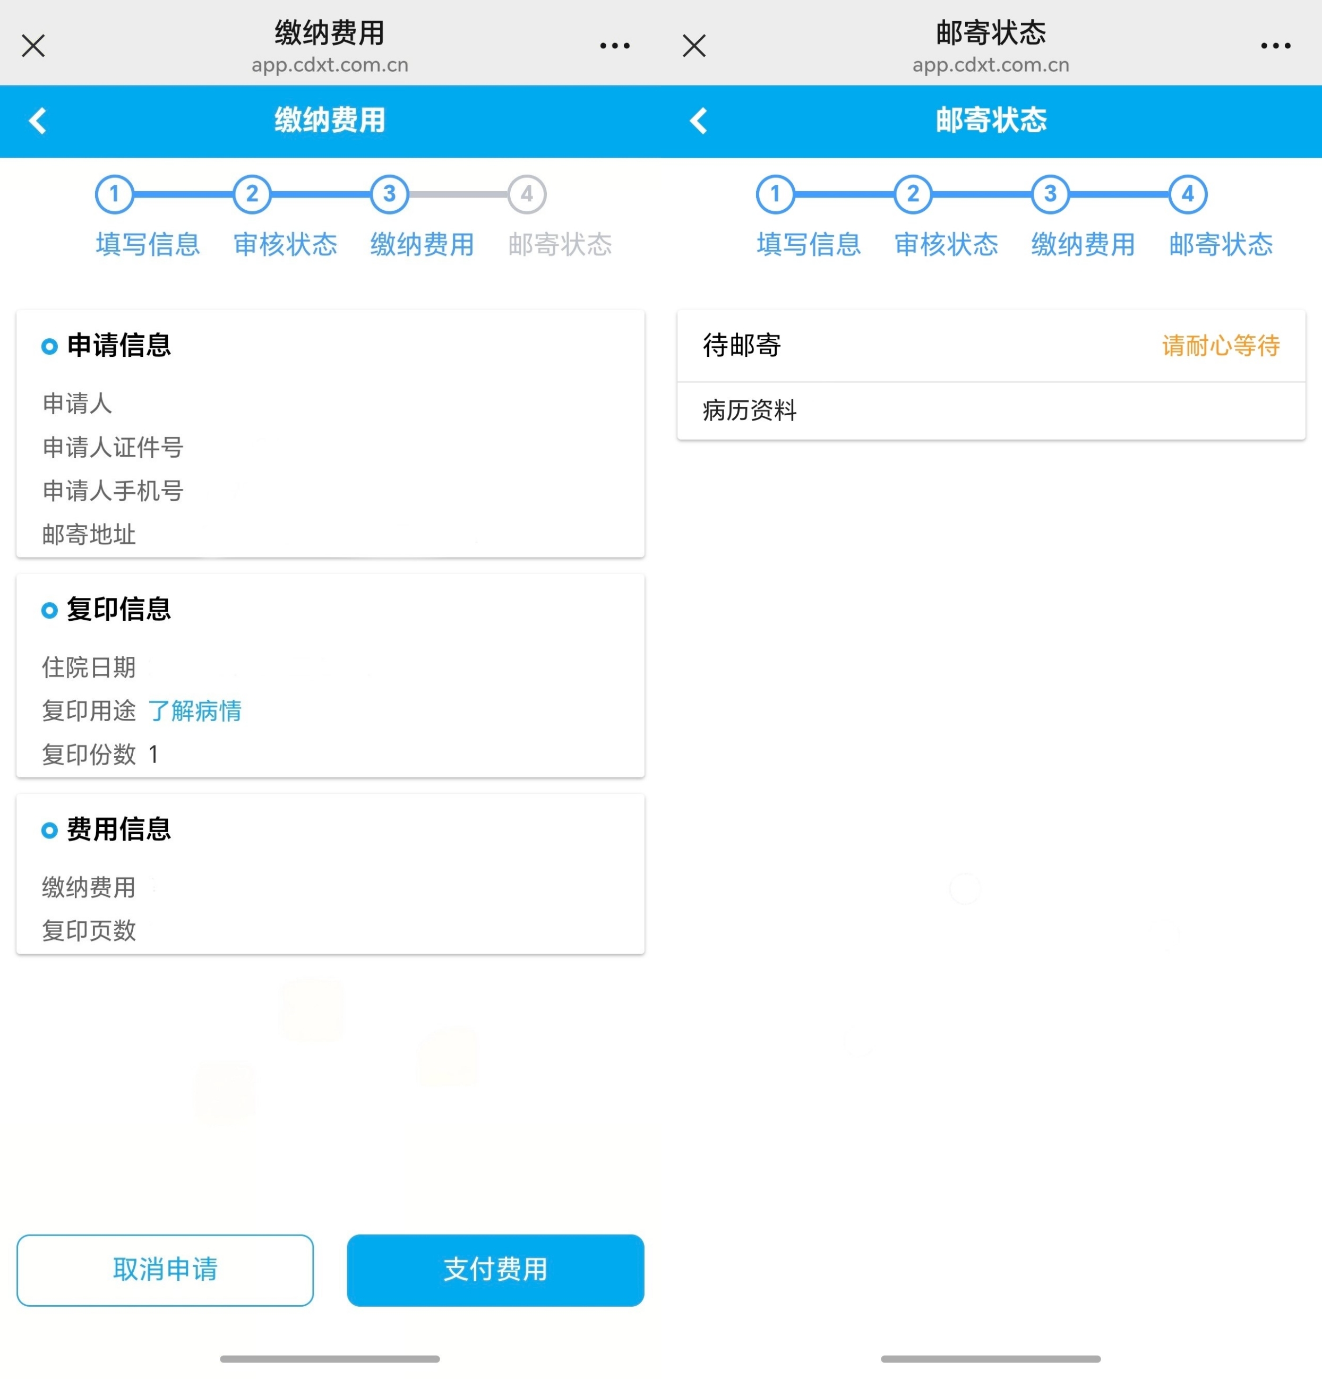Select step 1 circle on left page
Viewport: 1322px width, 1379px height.
114,194
